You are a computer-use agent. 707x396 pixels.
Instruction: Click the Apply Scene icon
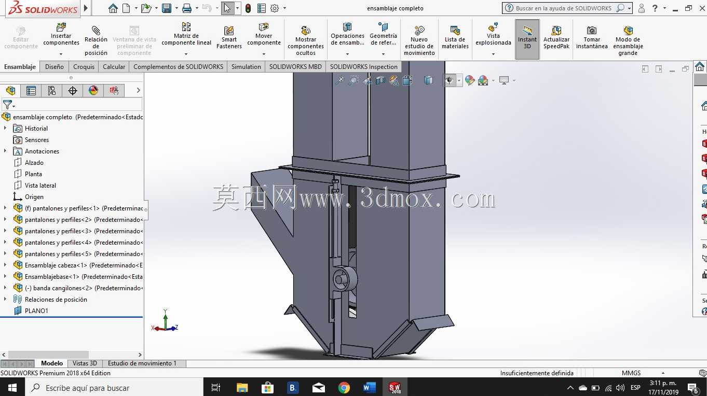pyautogui.click(x=483, y=80)
